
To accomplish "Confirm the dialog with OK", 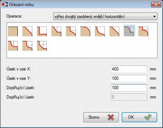I will (x=139, y=117).
